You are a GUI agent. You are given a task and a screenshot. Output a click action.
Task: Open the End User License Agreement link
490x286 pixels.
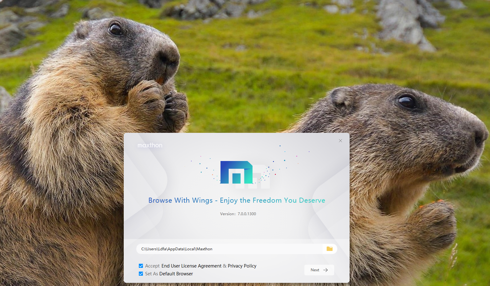tap(191, 266)
